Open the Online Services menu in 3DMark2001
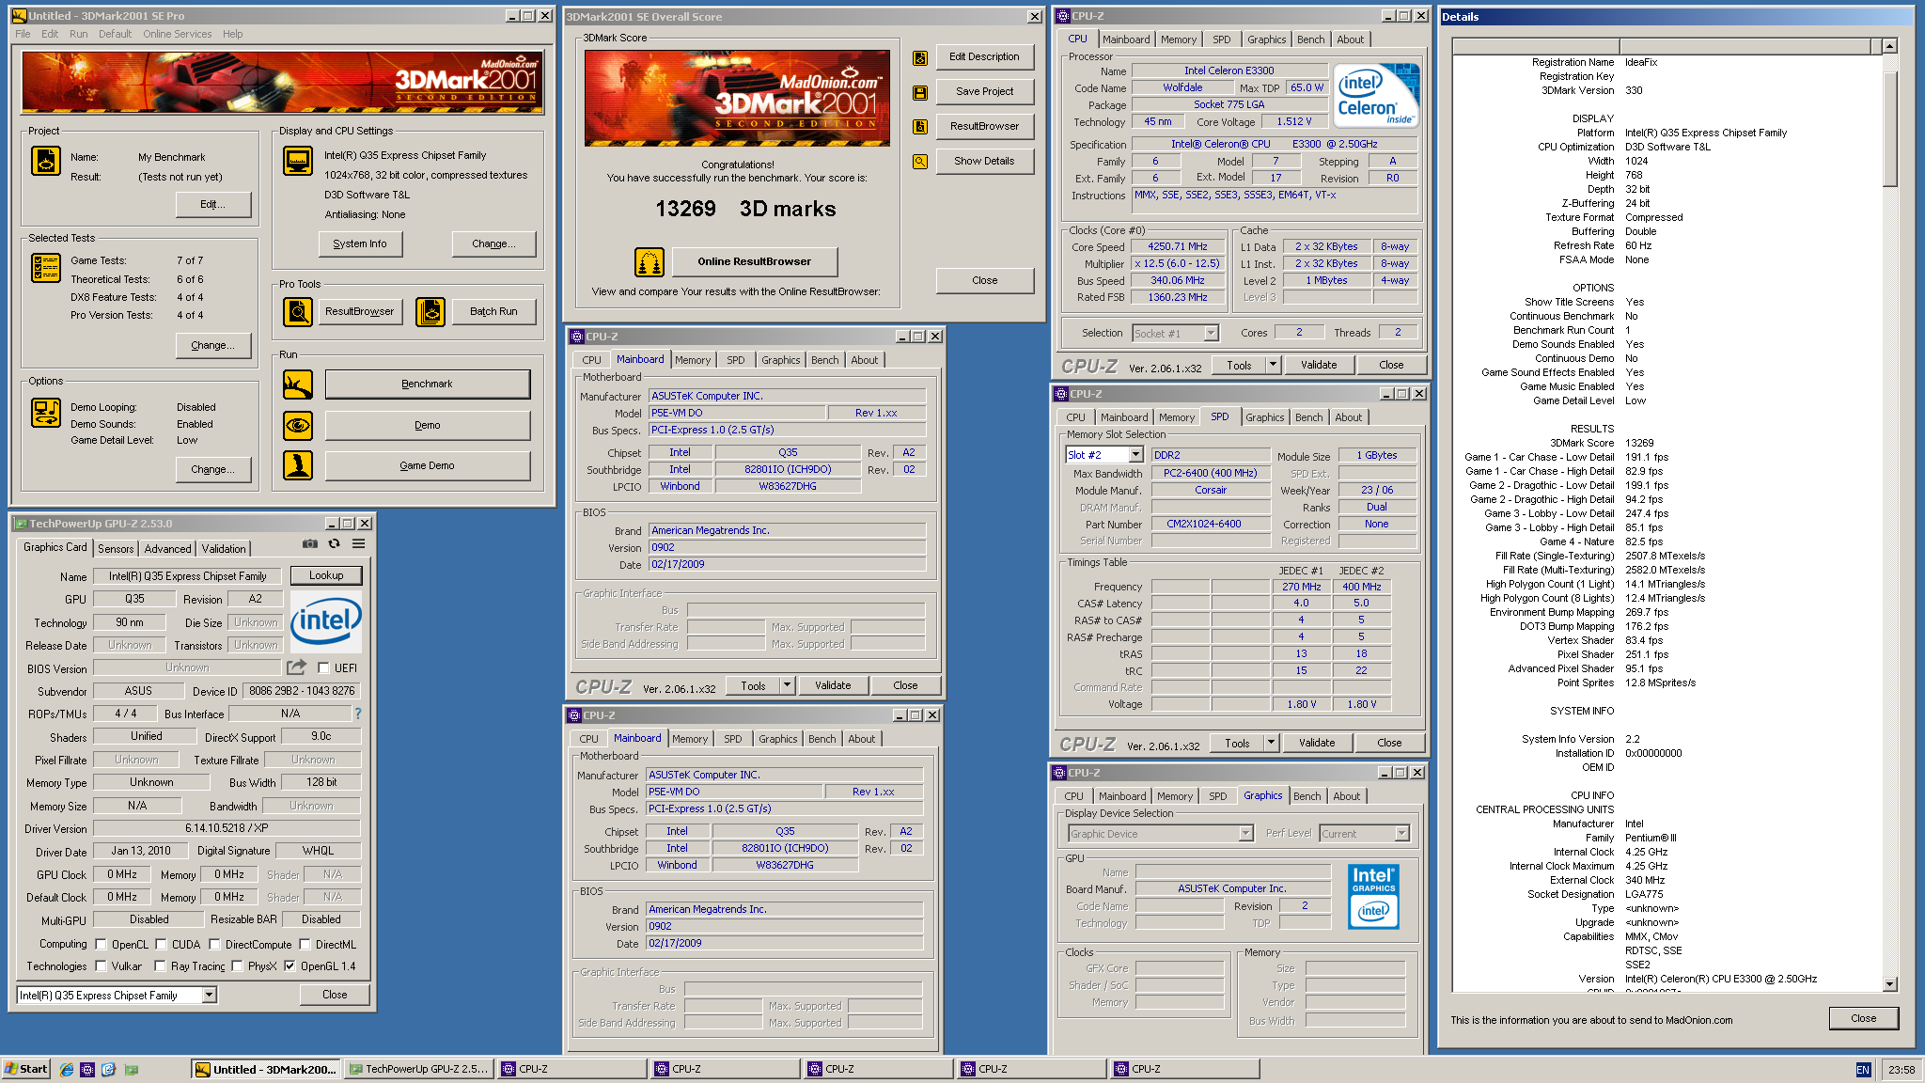Screen dimensions: 1925x1083 [177, 34]
